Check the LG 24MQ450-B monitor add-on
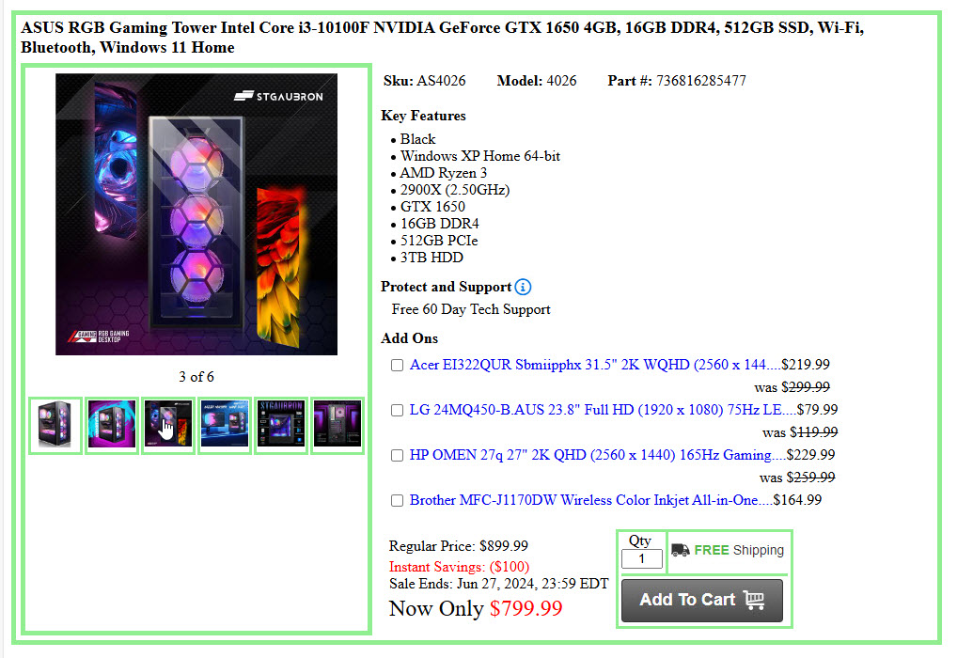 [397, 410]
